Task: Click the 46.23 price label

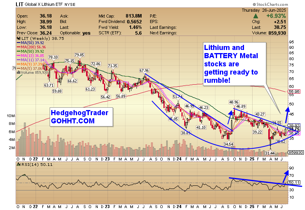Action: click(204, 107)
